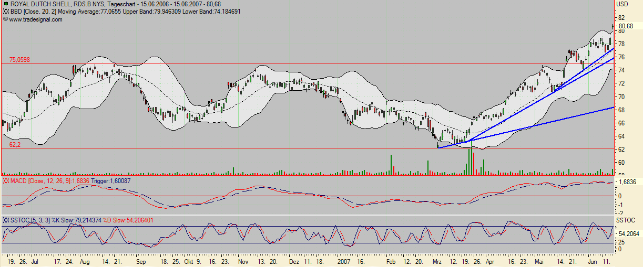Click the Bollinger Bands BBD indicator icon
643x267 pixels.
pyautogui.click(x=6, y=11)
